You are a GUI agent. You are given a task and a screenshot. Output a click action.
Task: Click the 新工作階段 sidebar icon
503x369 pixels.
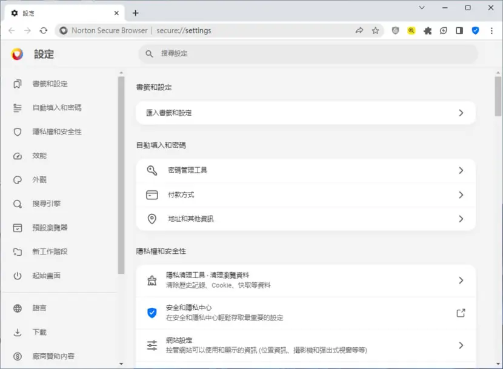(18, 252)
